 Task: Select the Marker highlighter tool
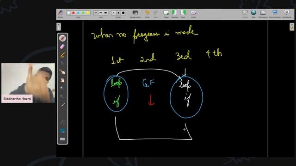pyautogui.click(x=62, y=55)
